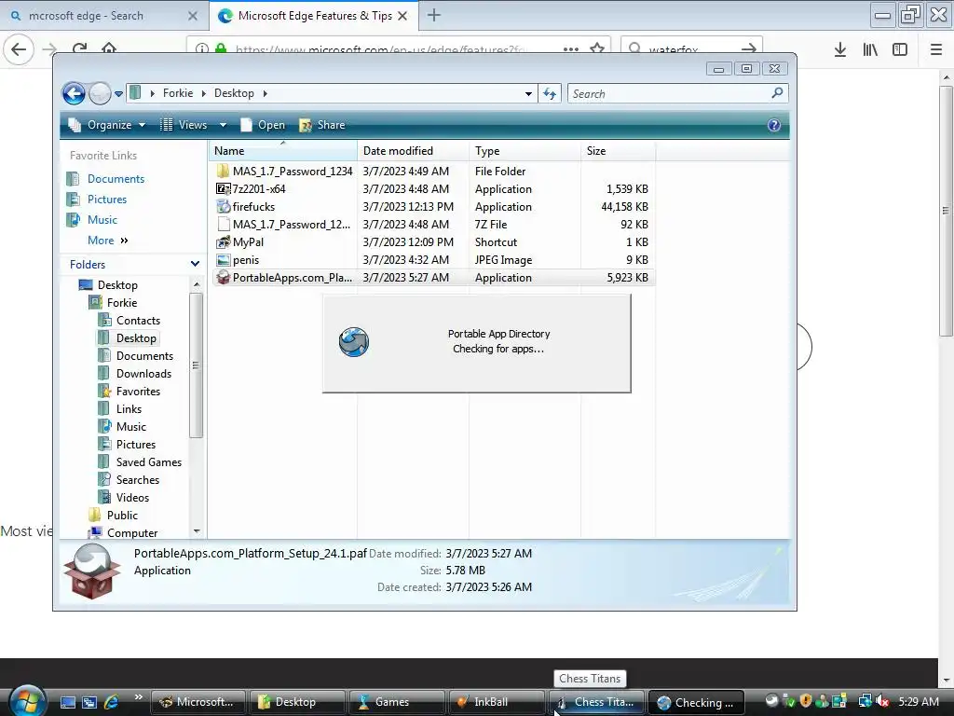
Task: Select Public in folder tree
Action: click(122, 515)
